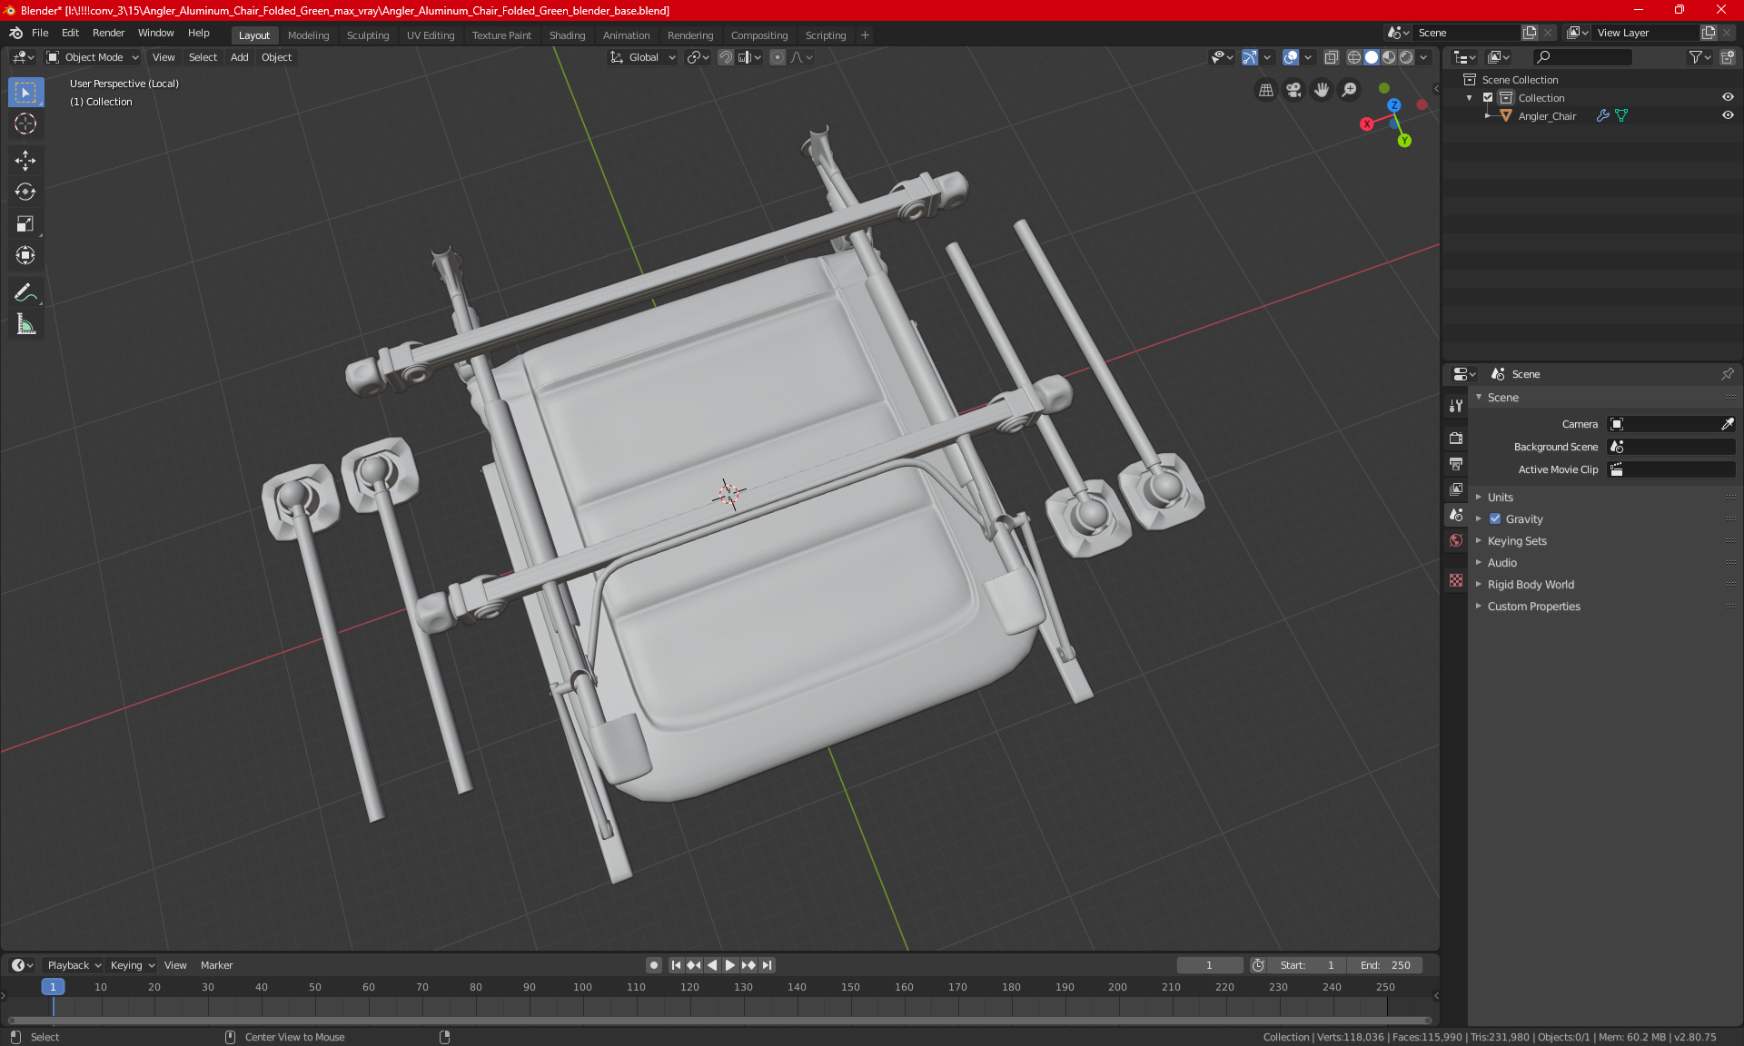Click the End frame field

pyautogui.click(x=1384, y=965)
